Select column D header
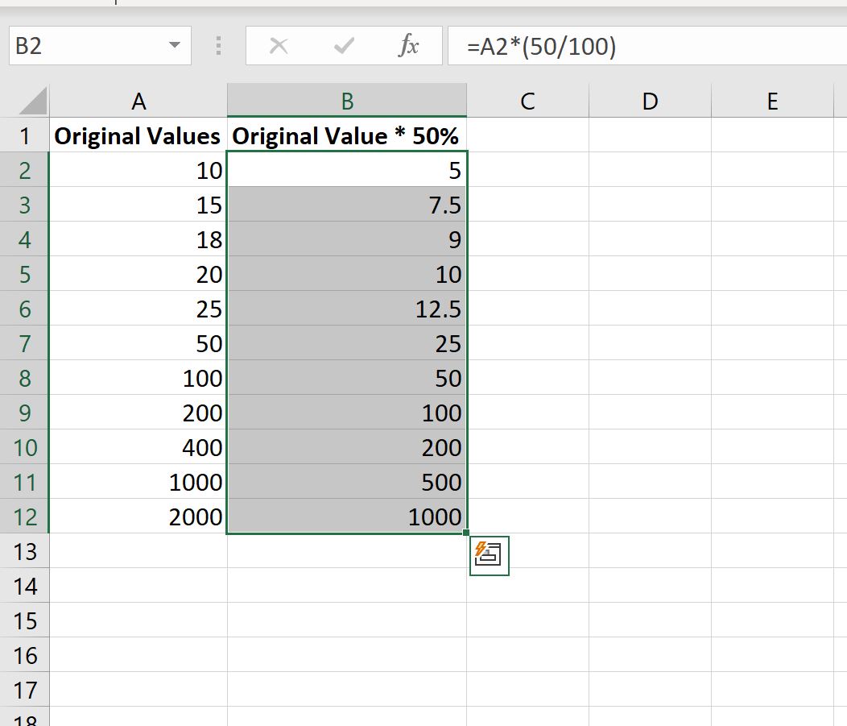This screenshot has height=726, width=847. [x=650, y=101]
